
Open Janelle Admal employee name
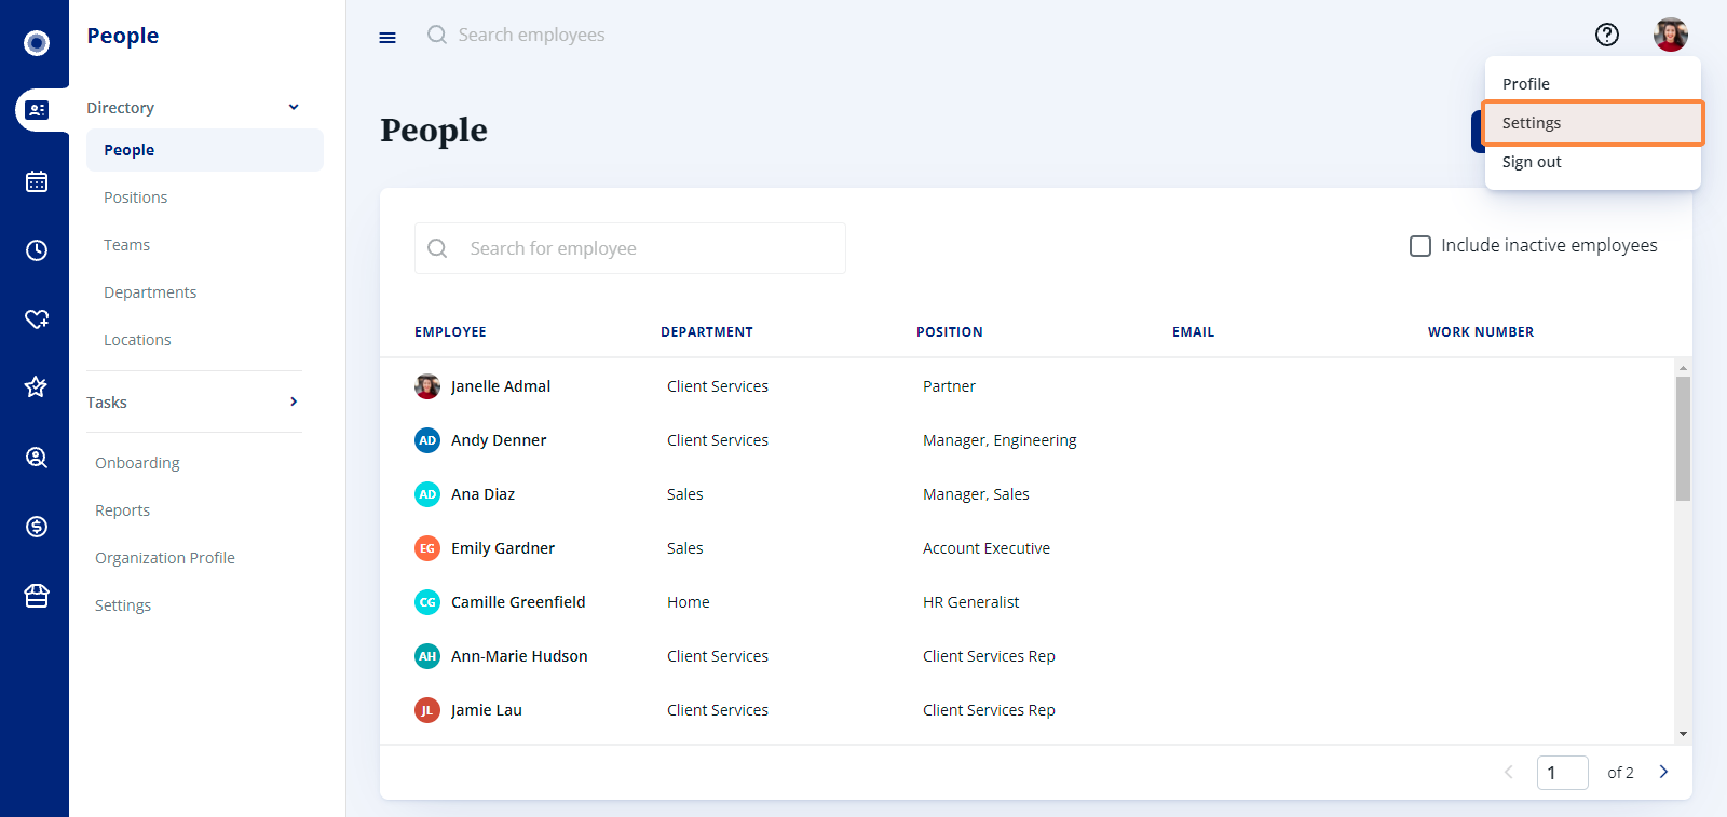click(x=500, y=386)
